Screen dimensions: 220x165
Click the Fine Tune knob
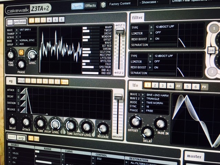click(x=11, y=55)
